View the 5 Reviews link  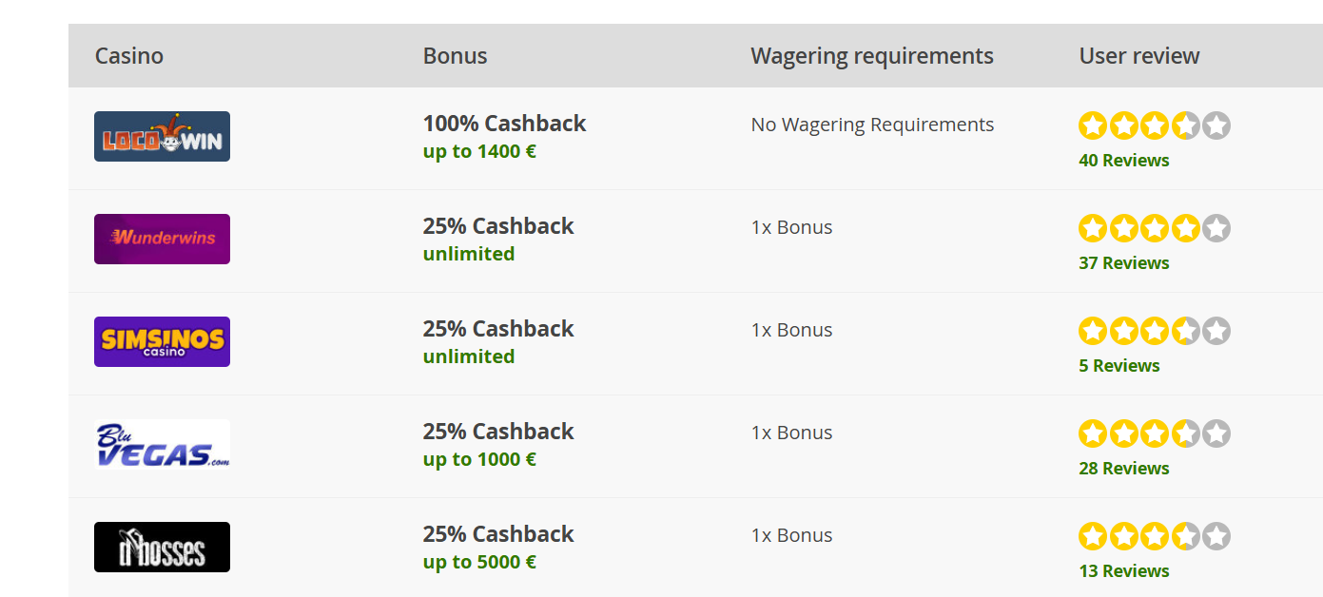(x=1119, y=366)
